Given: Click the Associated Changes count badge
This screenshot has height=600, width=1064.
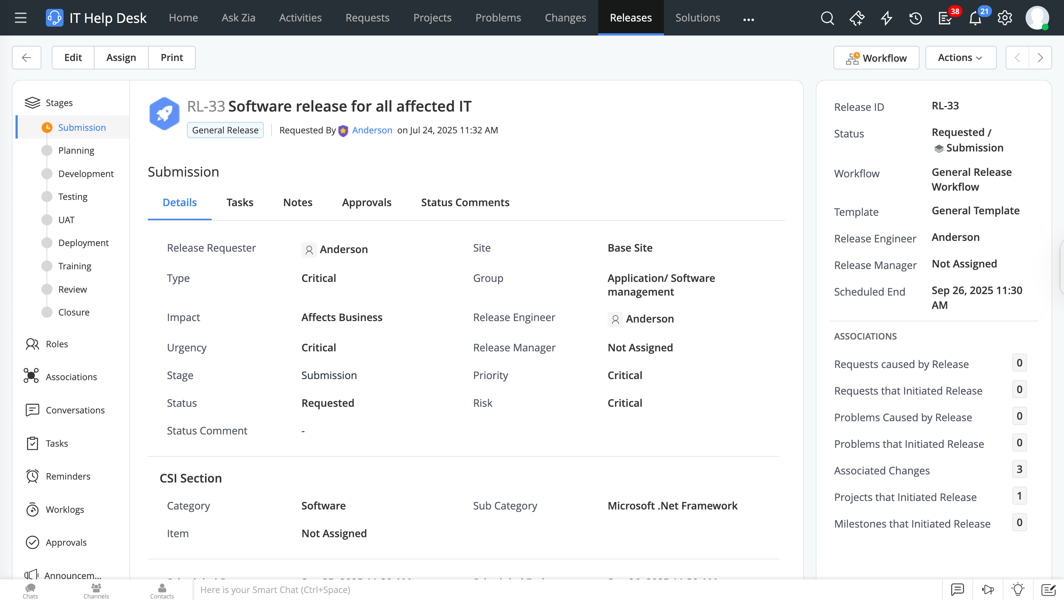Looking at the screenshot, I should coord(1019,470).
